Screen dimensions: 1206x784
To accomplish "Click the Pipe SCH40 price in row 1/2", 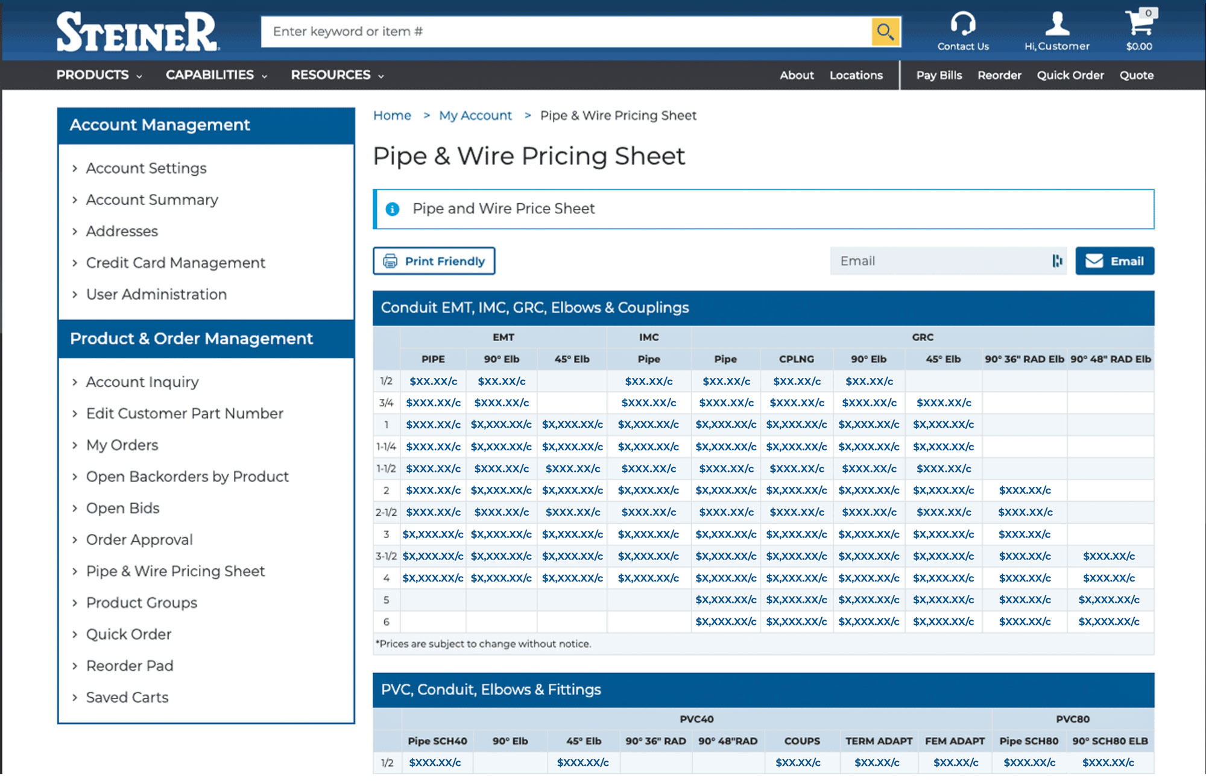I will [435, 763].
